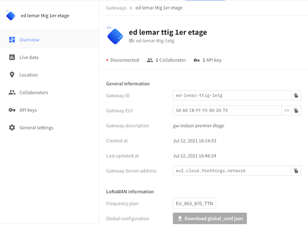Click the description gw indoor premier étage
Image resolution: width=308 pixels, height=227 pixels.
198,125
